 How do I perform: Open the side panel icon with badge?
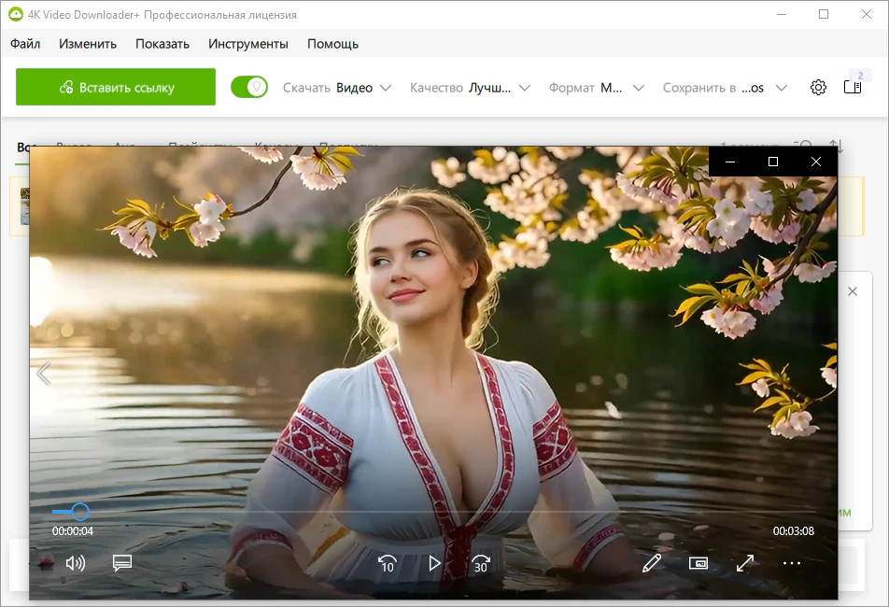[853, 87]
